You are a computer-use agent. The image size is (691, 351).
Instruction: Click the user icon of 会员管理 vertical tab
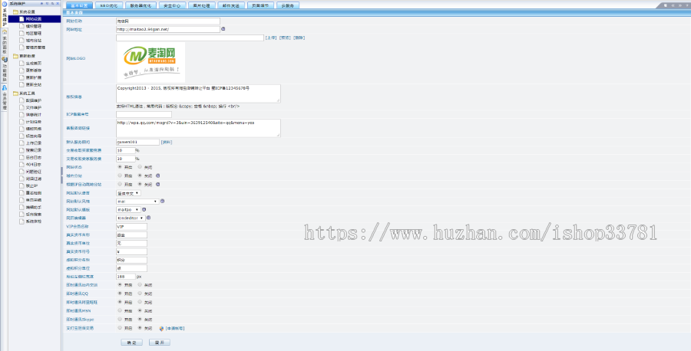tap(5, 87)
